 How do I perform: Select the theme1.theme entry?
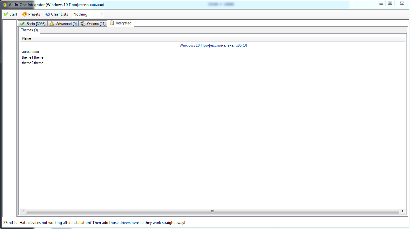(33, 57)
